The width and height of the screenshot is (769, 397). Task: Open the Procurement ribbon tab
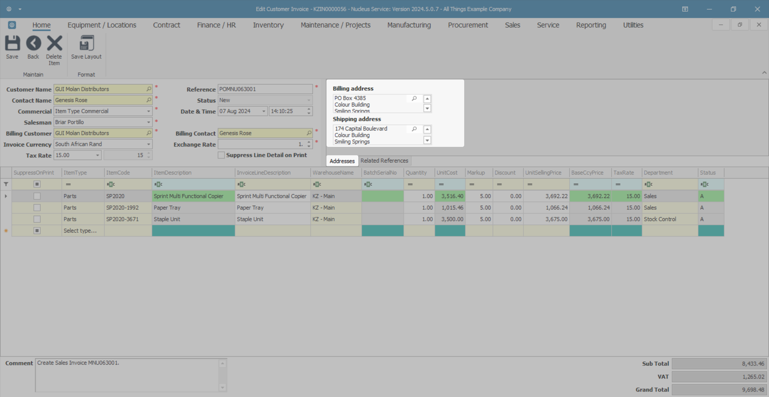[468, 25]
